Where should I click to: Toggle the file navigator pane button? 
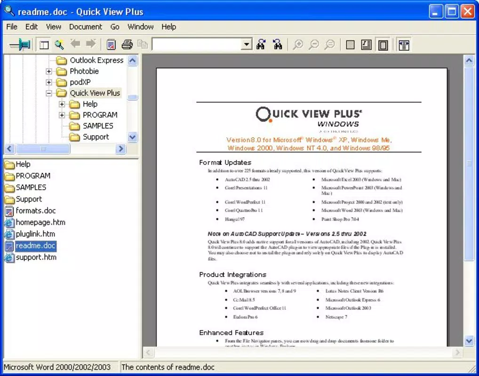coord(44,45)
